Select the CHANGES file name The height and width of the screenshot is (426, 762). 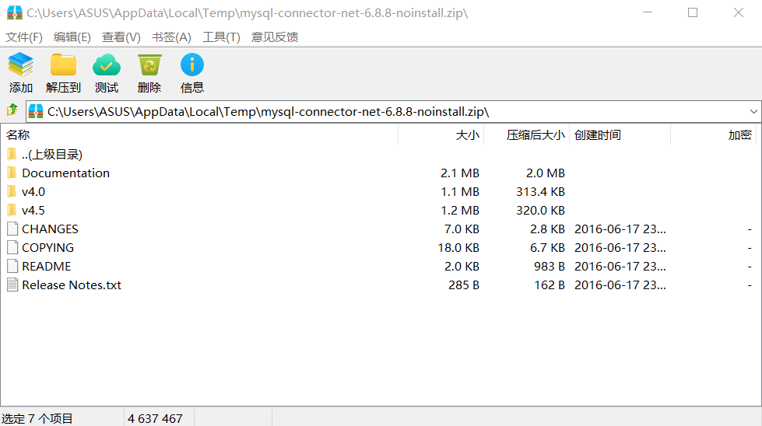point(50,229)
